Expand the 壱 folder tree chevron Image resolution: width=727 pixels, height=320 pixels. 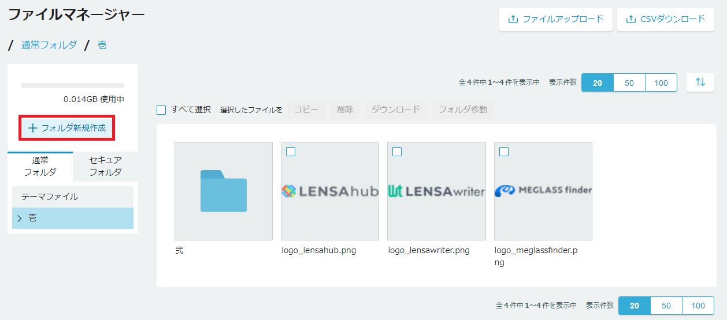pyautogui.click(x=20, y=219)
